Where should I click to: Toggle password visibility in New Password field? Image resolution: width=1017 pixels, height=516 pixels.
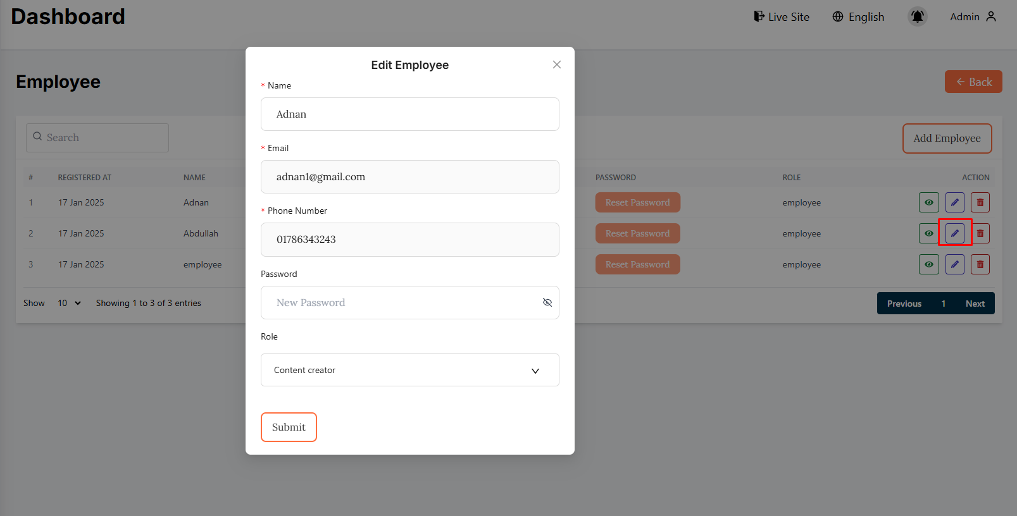(x=547, y=302)
